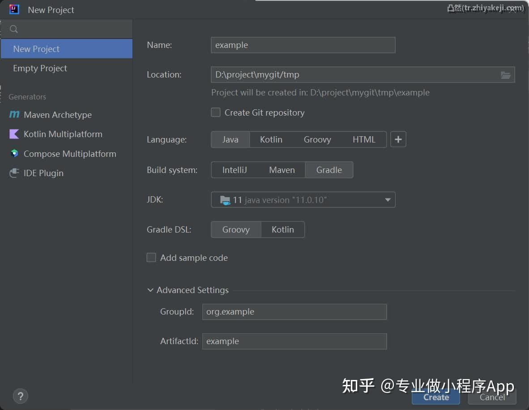The width and height of the screenshot is (529, 410).
Task: Click the JDK folder icon in combo box
Action: click(x=225, y=200)
